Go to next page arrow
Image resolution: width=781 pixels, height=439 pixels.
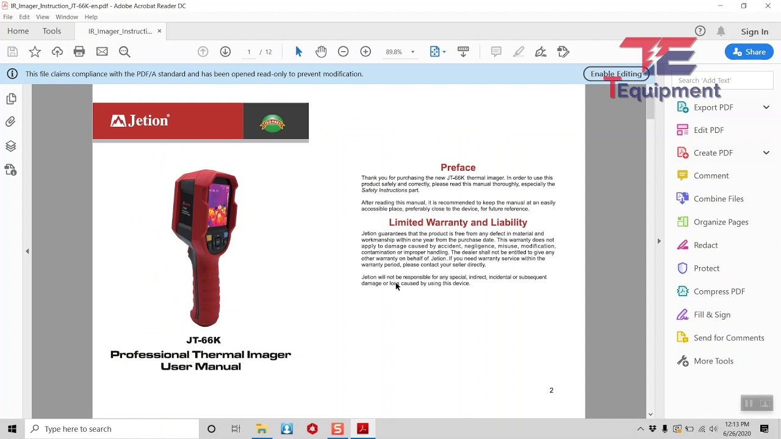click(x=225, y=52)
